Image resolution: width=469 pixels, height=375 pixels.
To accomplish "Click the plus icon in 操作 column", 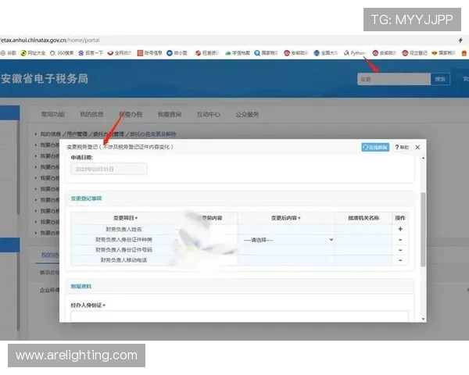I will [x=399, y=229].
